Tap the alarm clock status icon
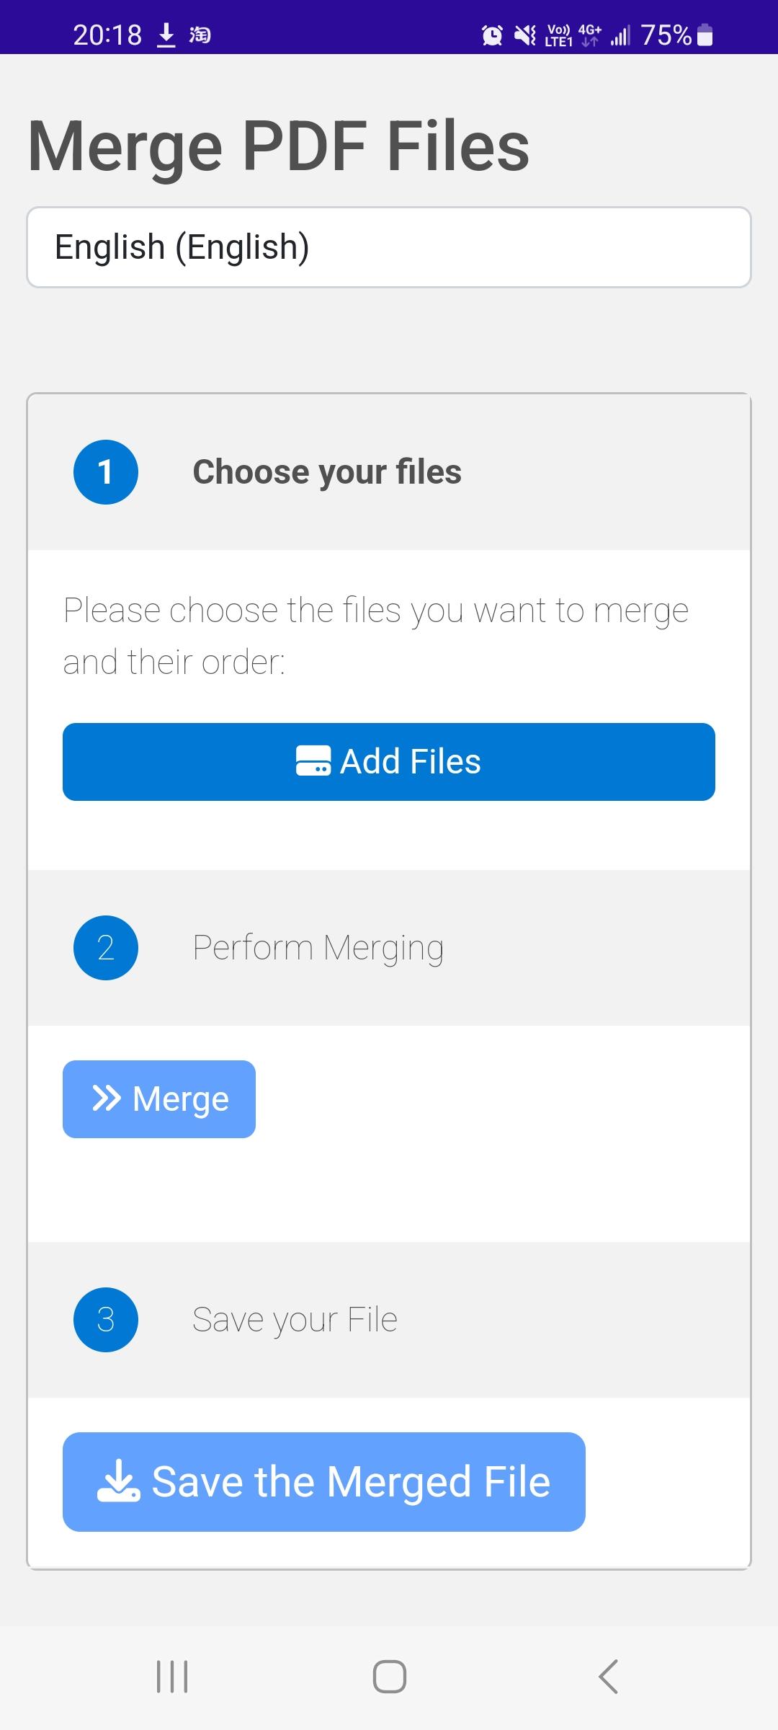Screen dimensions: 778x1730 (x=492, y=35)
